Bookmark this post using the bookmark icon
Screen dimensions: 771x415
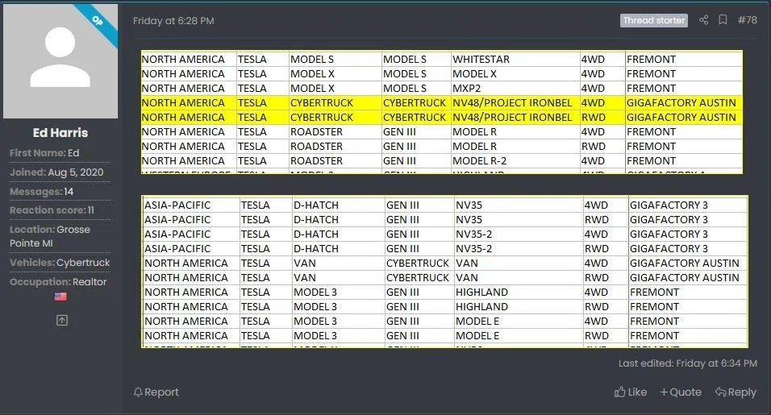[x=723, y=20]
